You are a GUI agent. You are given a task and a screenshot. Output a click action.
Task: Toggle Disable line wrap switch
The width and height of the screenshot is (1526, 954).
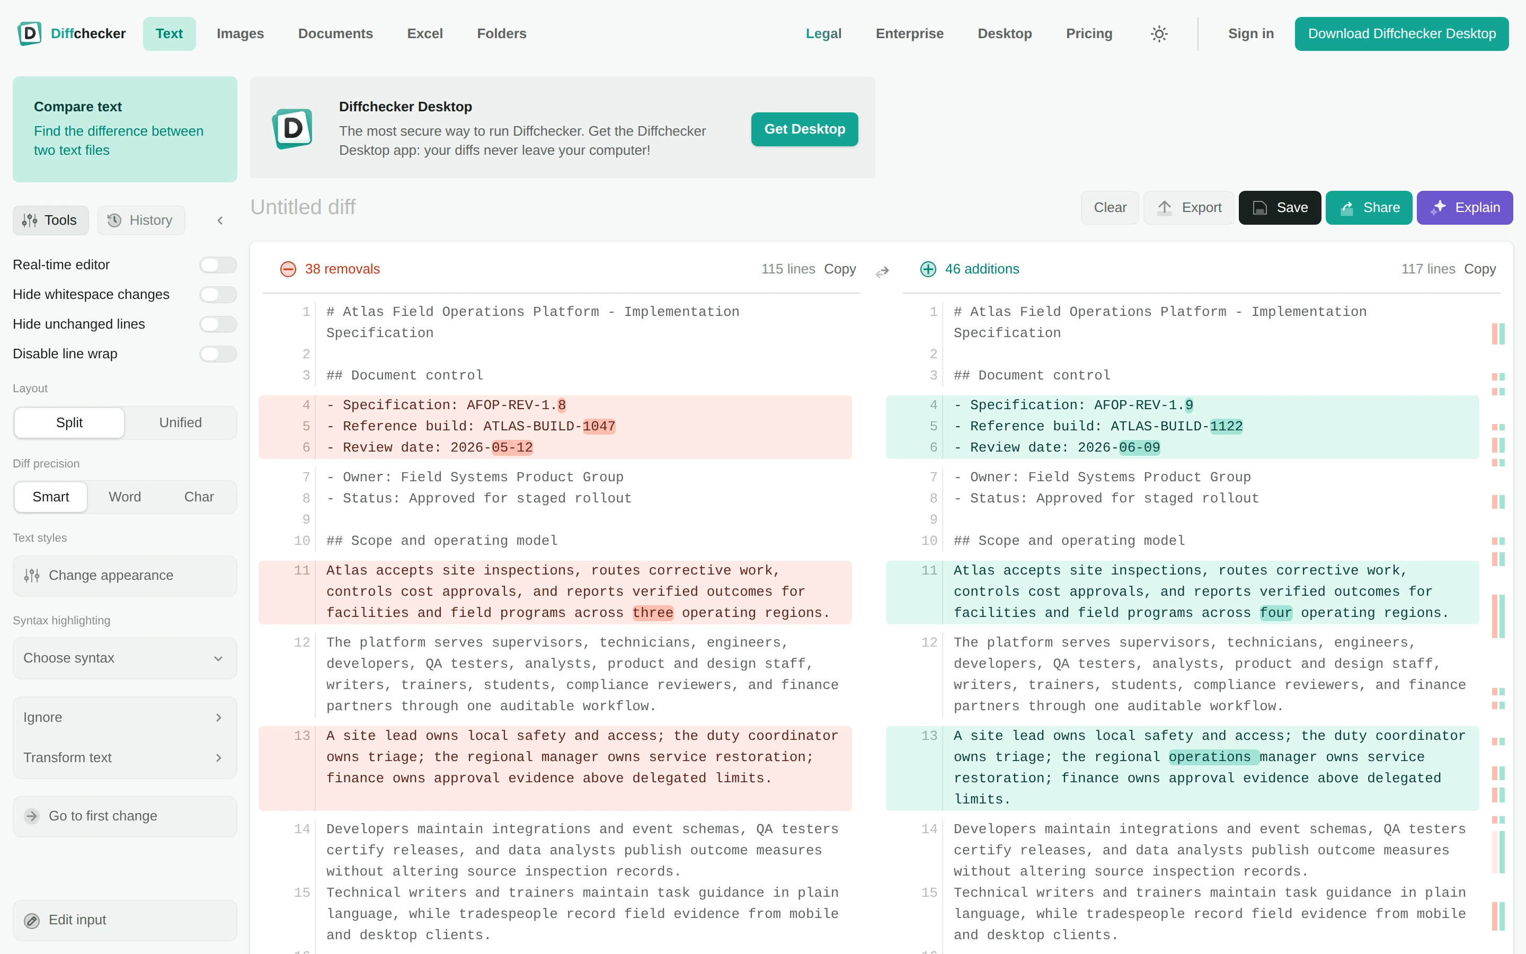tap(218, 354)
